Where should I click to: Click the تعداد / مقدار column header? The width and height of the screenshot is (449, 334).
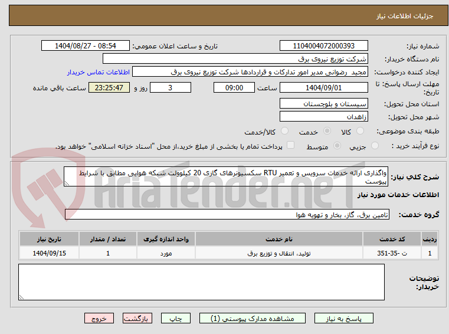(x=108, y=239)
